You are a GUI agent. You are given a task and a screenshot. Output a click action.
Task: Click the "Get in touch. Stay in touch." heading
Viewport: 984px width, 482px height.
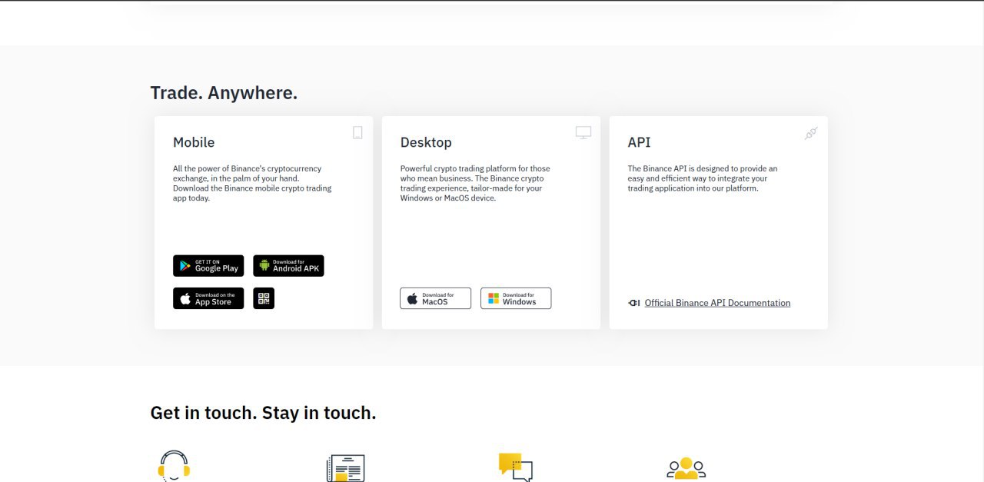tap(263, 413)
